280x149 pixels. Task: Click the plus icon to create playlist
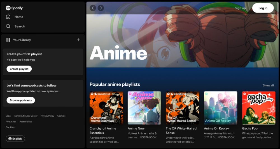pyautogui.click(x=78, y=40)
